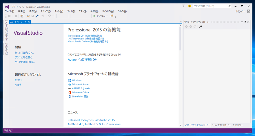Open the サーバー エクスプローラー side tab
The image size is (255, 136).
click(6, 30)
